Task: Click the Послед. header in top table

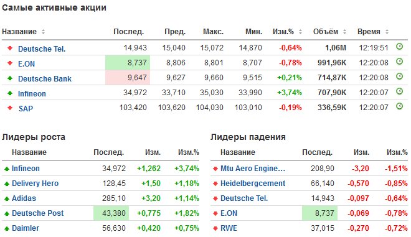Action: [128, 32]
